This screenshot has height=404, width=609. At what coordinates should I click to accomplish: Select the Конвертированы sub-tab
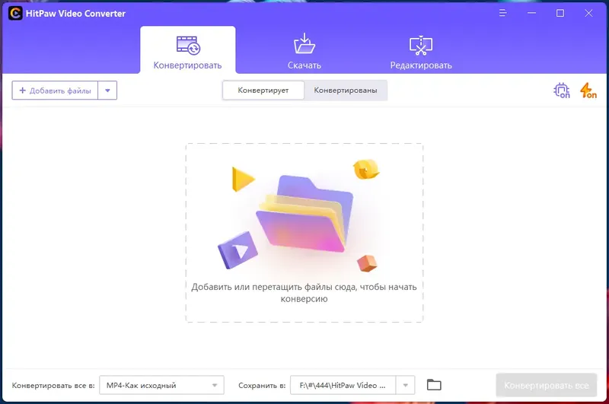click(x=346, y=91)
